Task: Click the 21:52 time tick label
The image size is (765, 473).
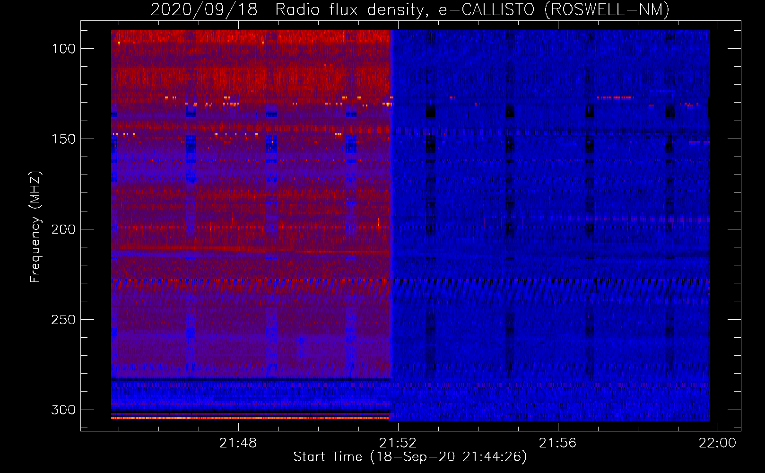Action: click(x=398, y=443)
